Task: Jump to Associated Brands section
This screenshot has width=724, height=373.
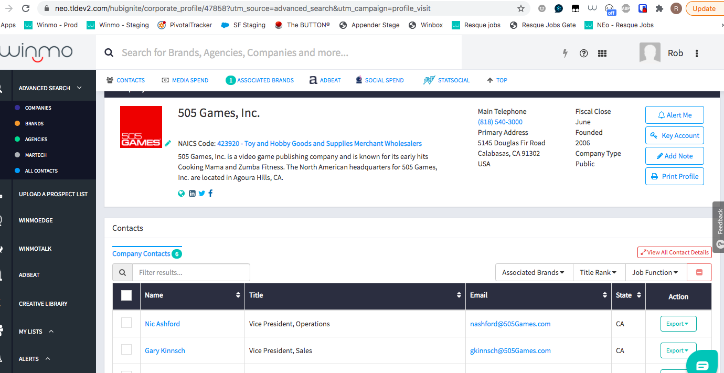Action: [x=260, y=80]
